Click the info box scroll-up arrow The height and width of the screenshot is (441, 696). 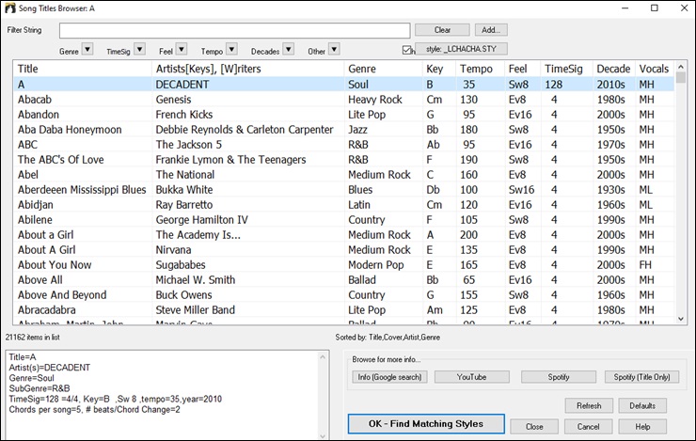click(323, 356)
